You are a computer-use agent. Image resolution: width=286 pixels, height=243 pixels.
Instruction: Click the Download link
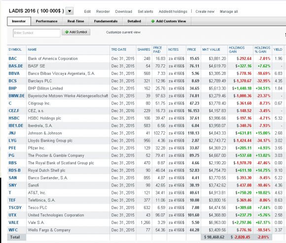click(123, 11)
